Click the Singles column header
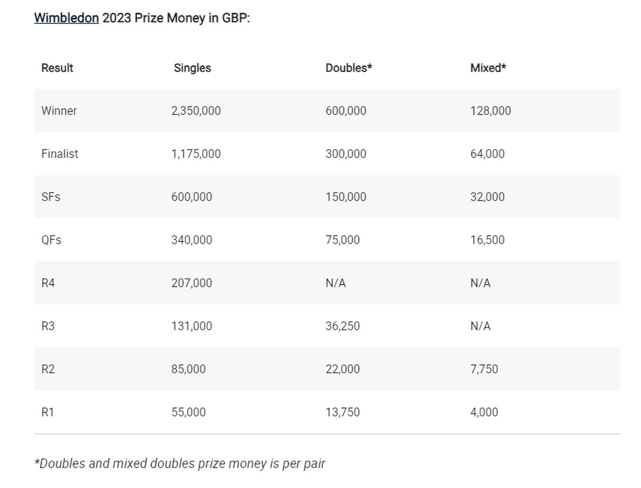The height and width of the screenshot is (488, 641). click(x=192, y=68)
